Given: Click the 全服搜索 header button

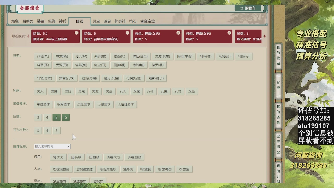Looking at the screenshot, I should pos(29,8).
